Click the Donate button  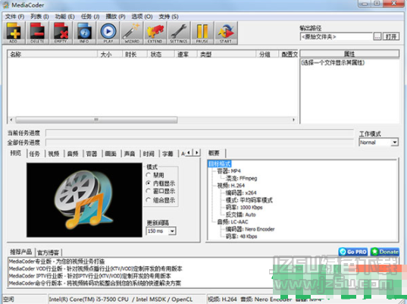385,252
